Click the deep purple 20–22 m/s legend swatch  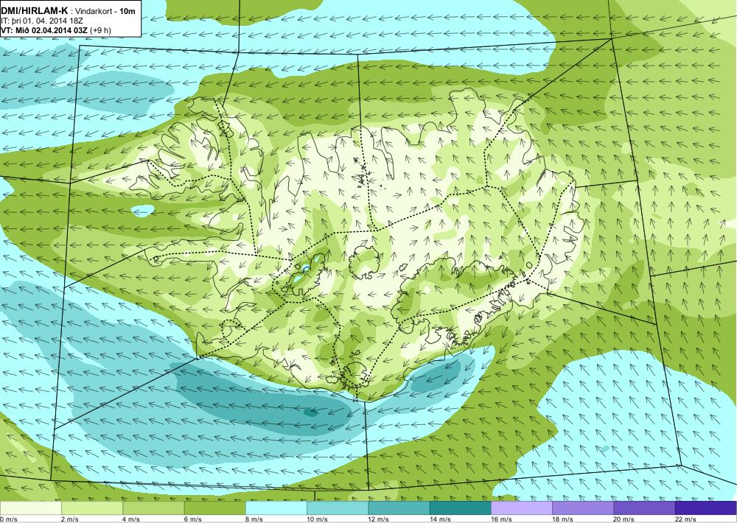pos(644,508)
